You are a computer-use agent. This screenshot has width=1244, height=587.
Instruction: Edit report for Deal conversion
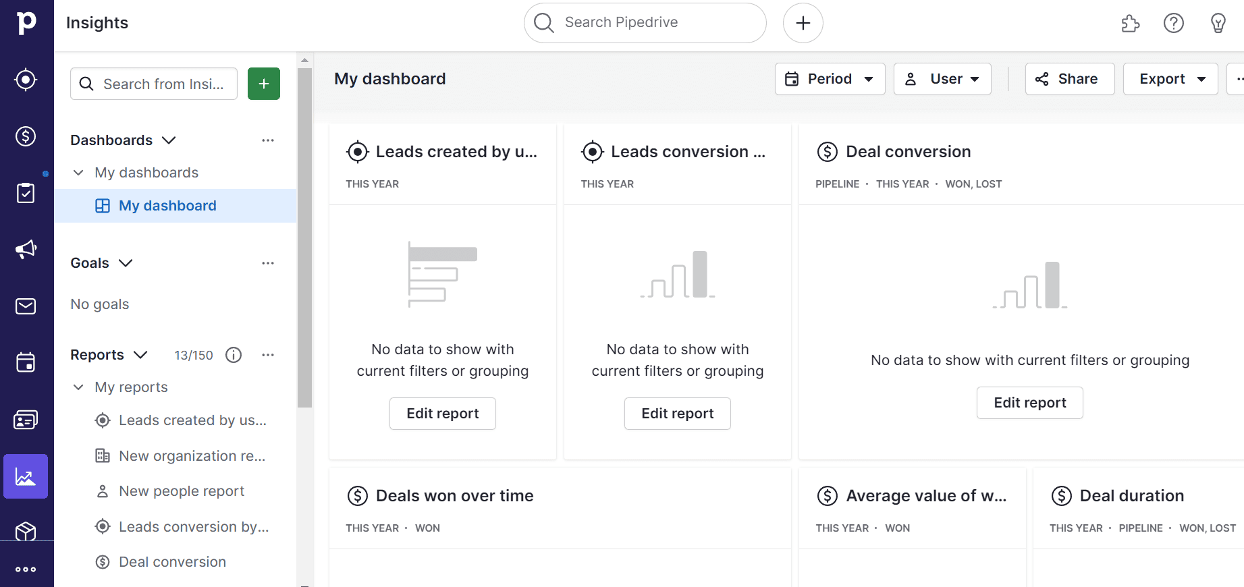pos(1029,403)
